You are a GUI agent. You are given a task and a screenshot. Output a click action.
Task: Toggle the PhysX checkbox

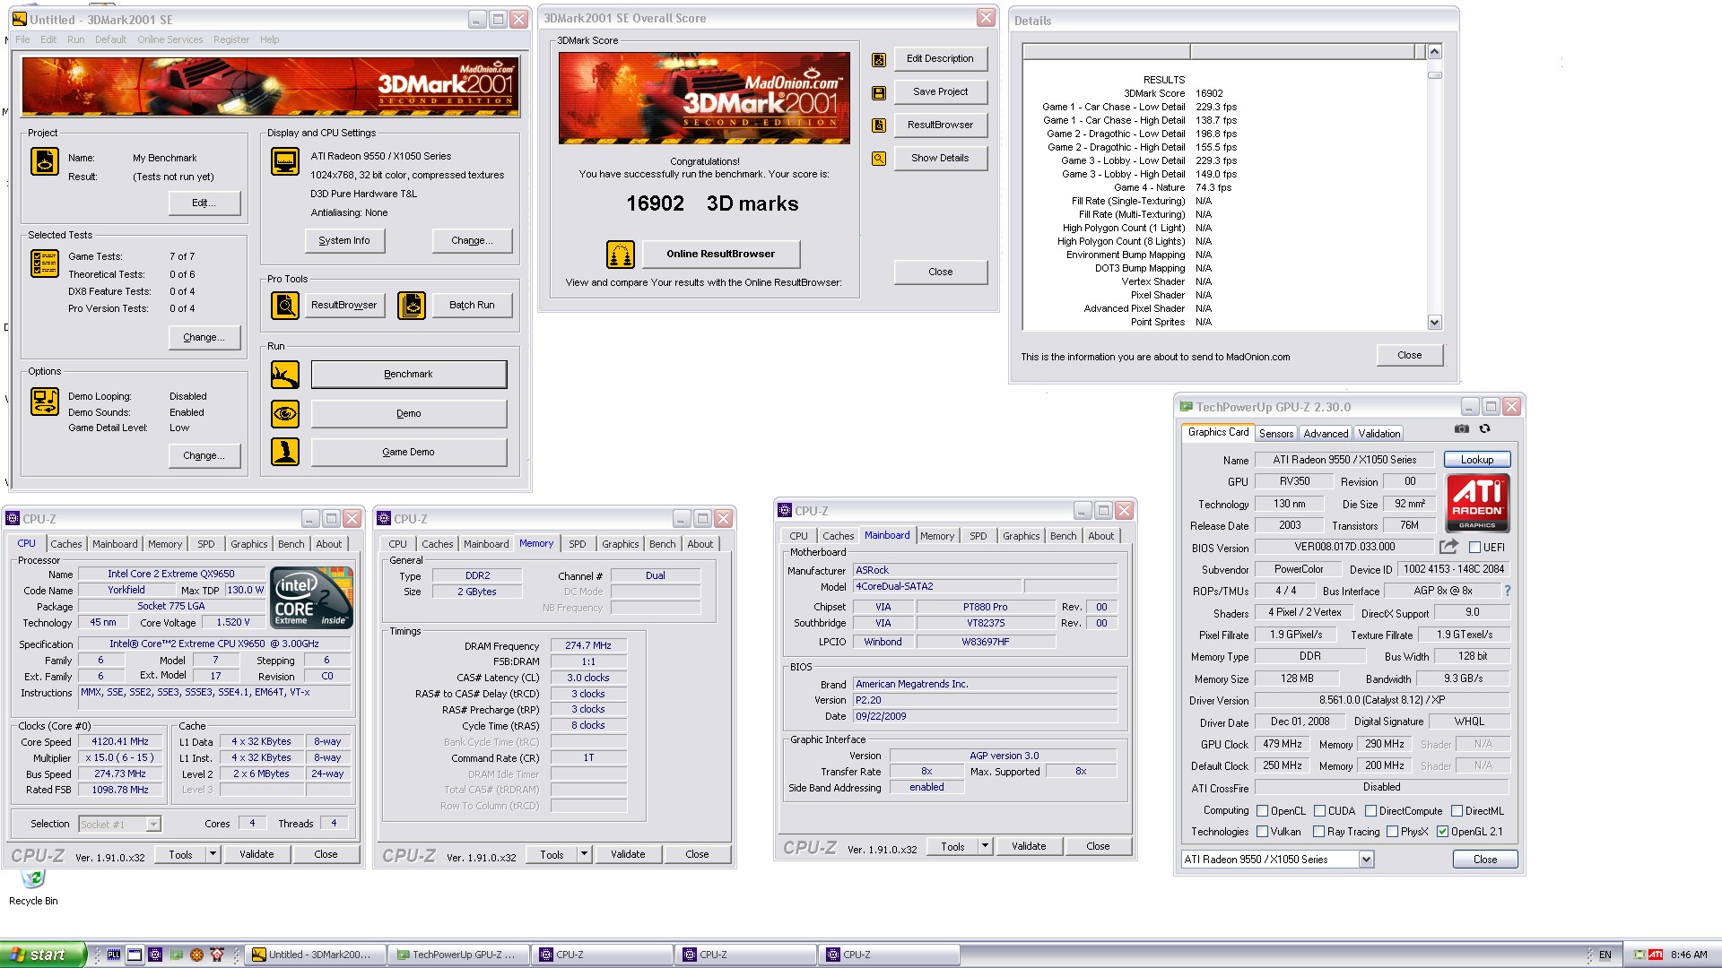click(1392, 832)
